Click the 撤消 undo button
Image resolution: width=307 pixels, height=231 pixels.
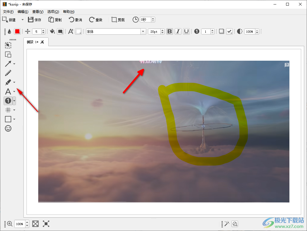[75, 20]
